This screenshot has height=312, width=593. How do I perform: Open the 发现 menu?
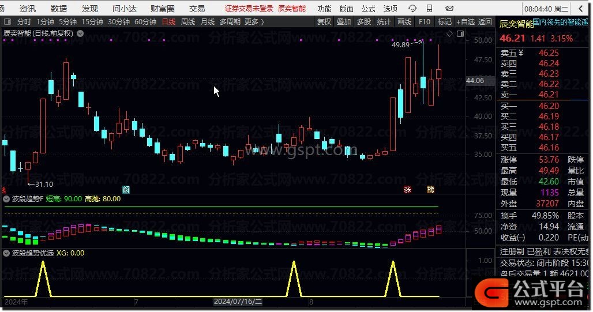[x=89, y=8]
